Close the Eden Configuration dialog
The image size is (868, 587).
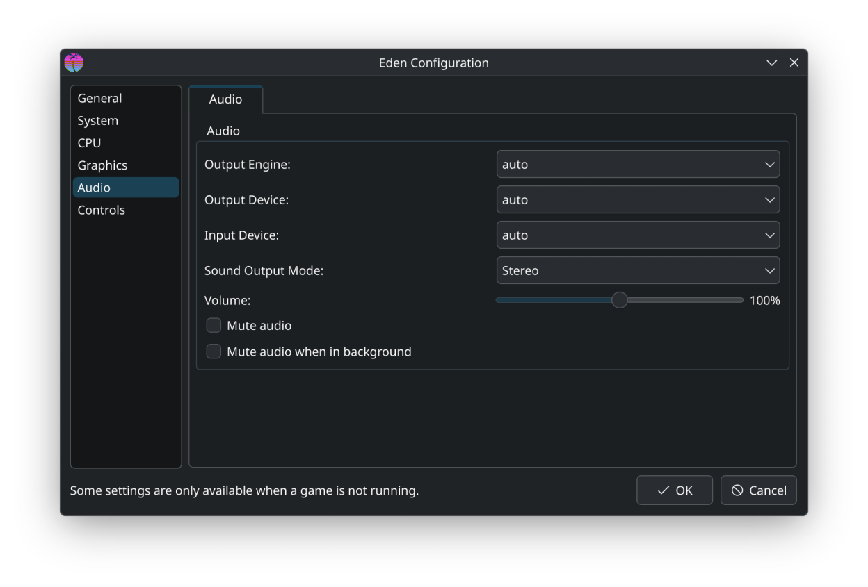click(x=794, y=63)
